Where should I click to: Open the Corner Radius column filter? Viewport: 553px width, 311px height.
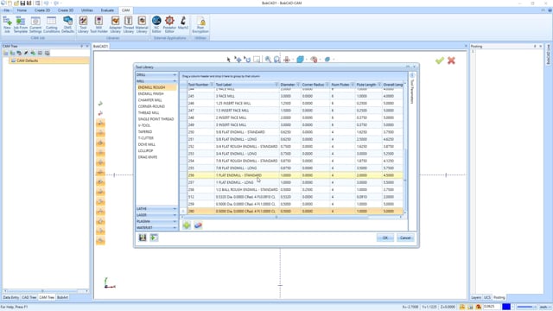[x=327, y=85]
